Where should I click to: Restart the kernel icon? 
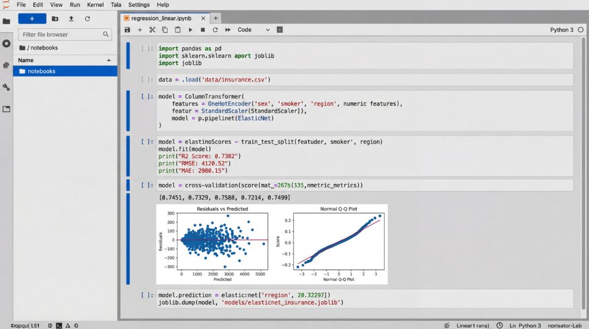coord(215,30)
